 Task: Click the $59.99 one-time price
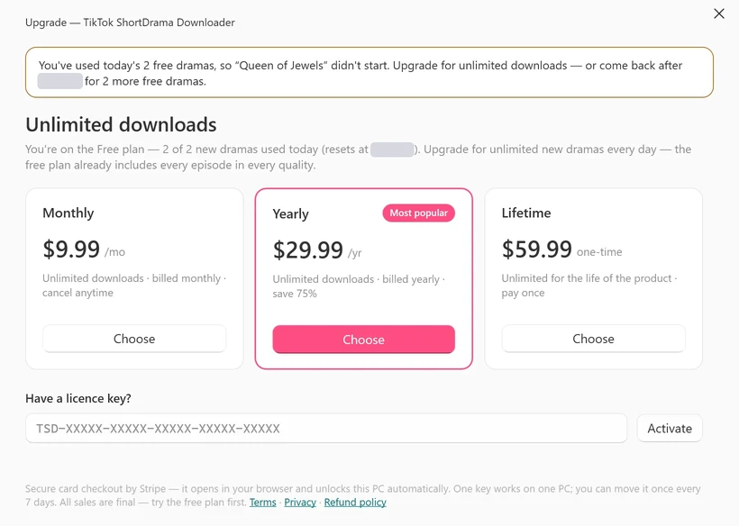561,249
